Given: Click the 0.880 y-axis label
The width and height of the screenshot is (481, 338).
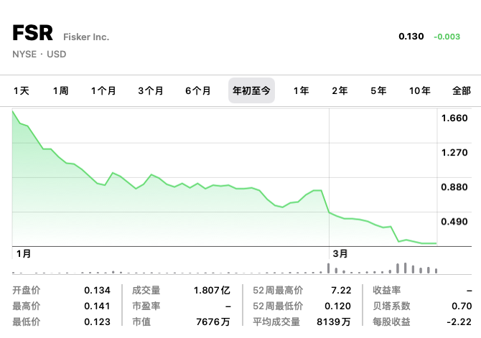Looking at the screenshot, I should point(454,187).
